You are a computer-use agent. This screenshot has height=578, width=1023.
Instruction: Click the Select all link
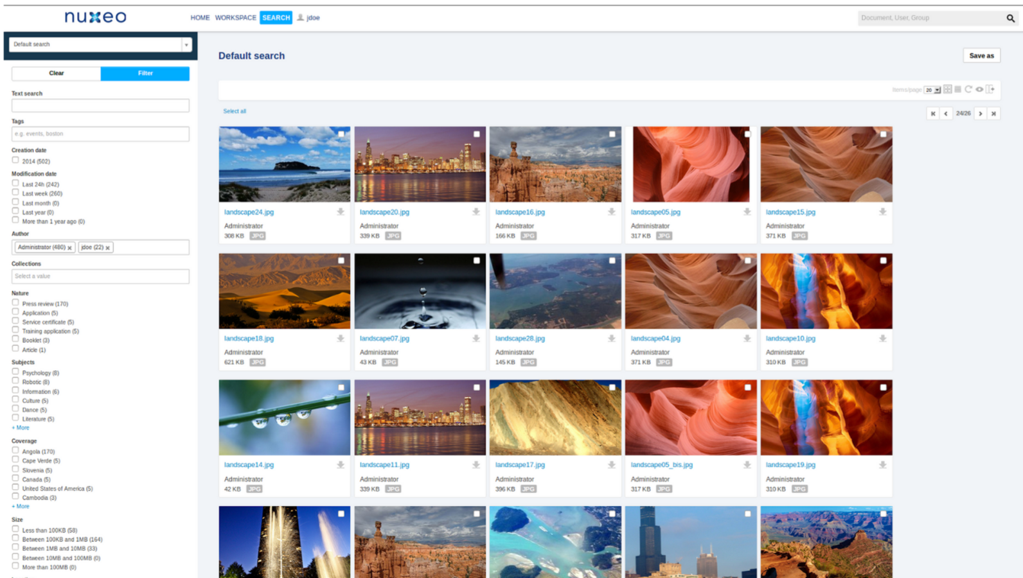coord(235,111)
